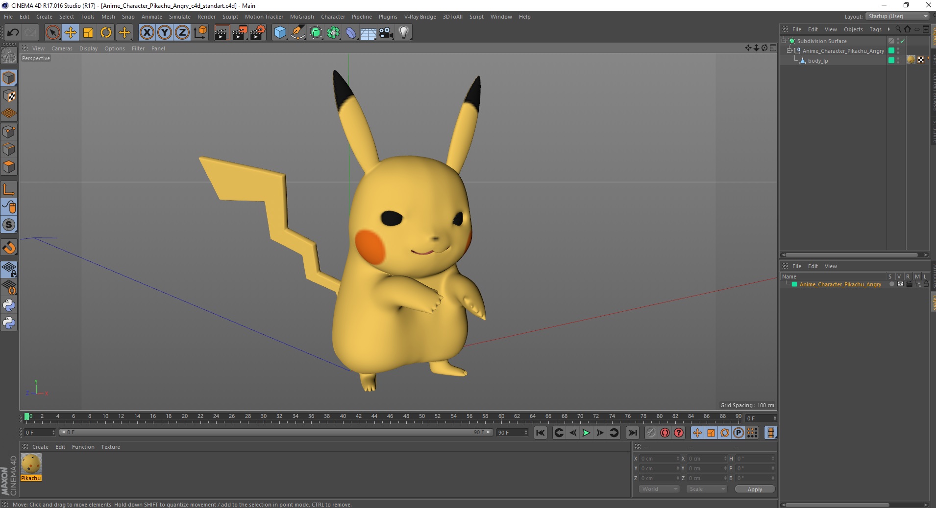The height and width of the screenshot is (508, 936).
Task: Toggle solo for Anime_Character_Pikachu_Angry layer
Action: tap(891, 284)
